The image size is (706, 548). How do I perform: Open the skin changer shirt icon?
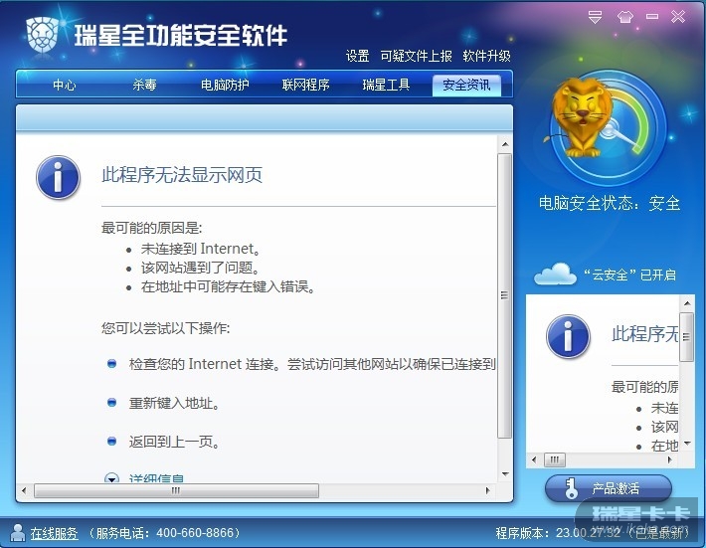point(624,17)
